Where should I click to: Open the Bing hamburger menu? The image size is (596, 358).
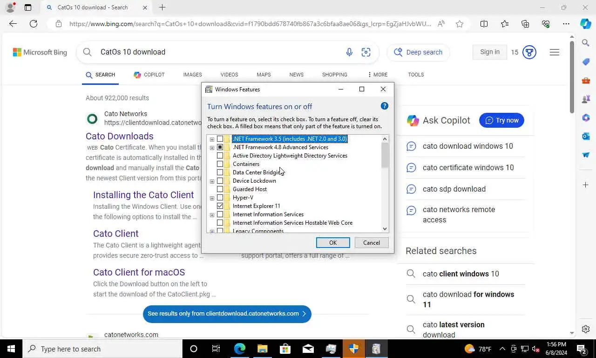(554, 52)
